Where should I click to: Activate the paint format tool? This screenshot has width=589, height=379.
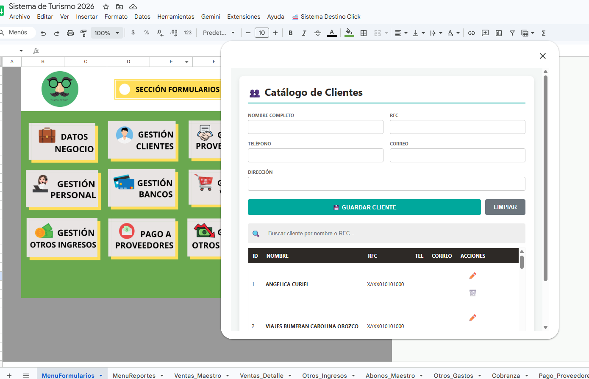click(83, 33)
